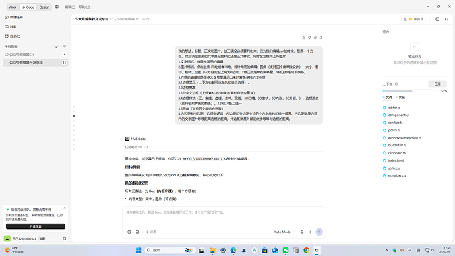The image size is (455, 256).
Task: Click the 压缩 compress button
Action: pyautogui.click(x=438, y=84)
